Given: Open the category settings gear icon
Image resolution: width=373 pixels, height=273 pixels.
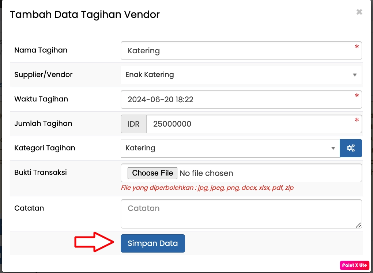Looking at the screenshot, I should click(351, 148).
